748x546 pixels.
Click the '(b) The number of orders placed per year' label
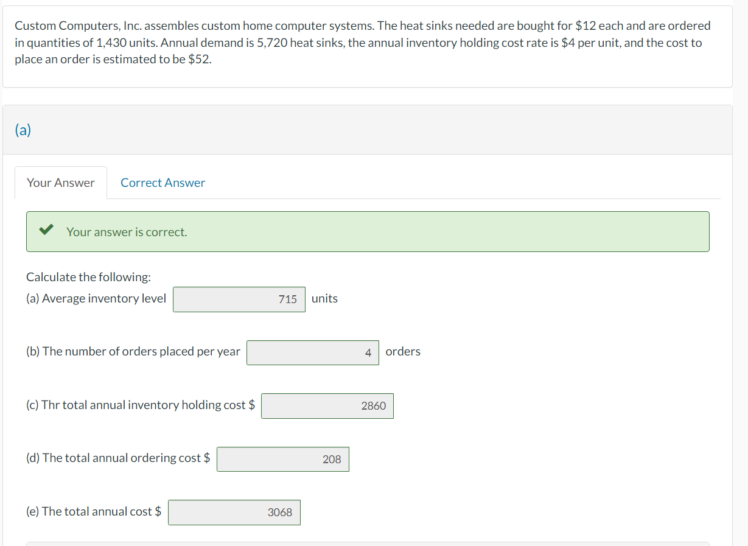pyautogui.click(x=133, y=351)
